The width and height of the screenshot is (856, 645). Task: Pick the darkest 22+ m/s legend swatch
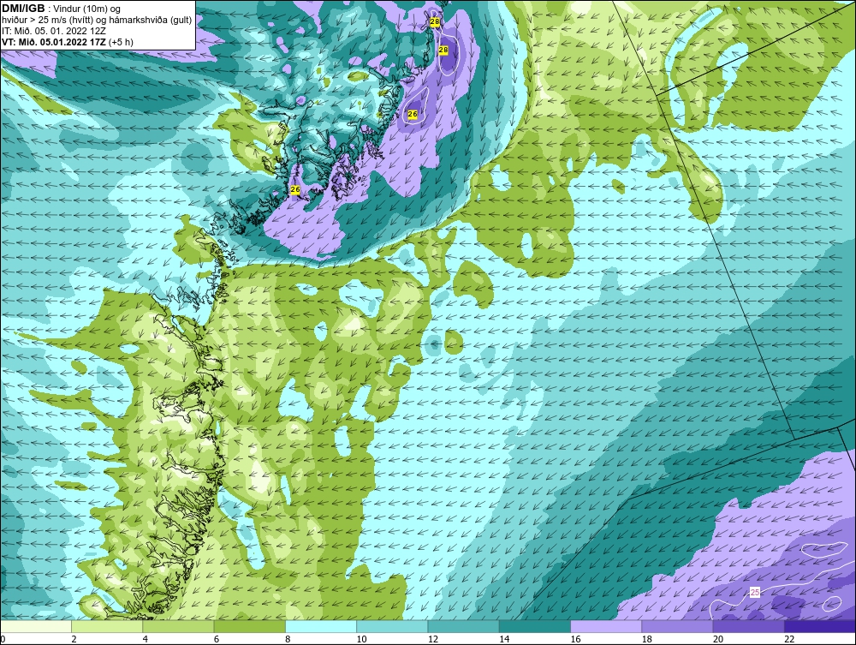point(819,627)
